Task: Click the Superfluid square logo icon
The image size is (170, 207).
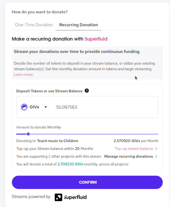Action: pos(58,197)
